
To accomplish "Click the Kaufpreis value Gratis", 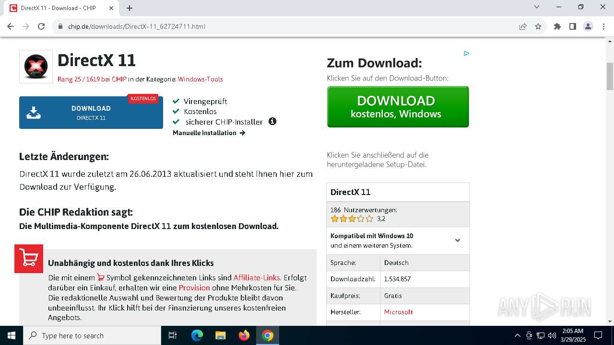I will coord(393,296).
